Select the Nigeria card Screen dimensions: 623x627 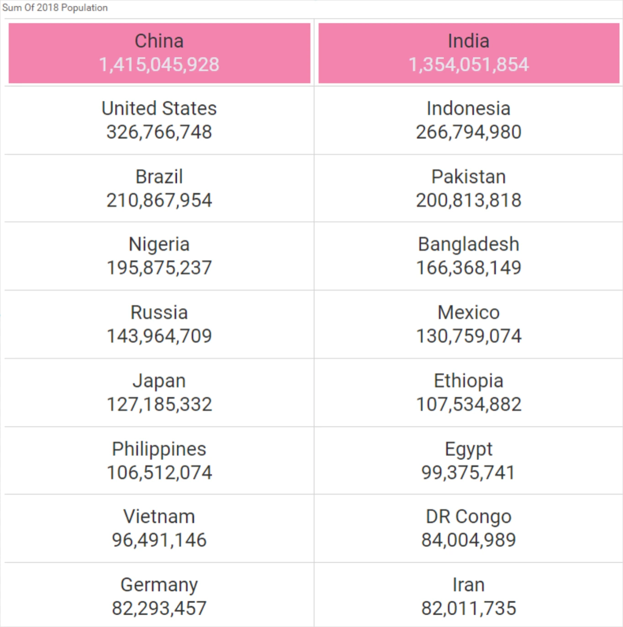[159, 256]
